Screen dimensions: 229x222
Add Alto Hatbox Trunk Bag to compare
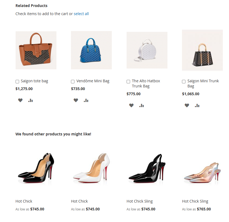click(x=141, y=105)
